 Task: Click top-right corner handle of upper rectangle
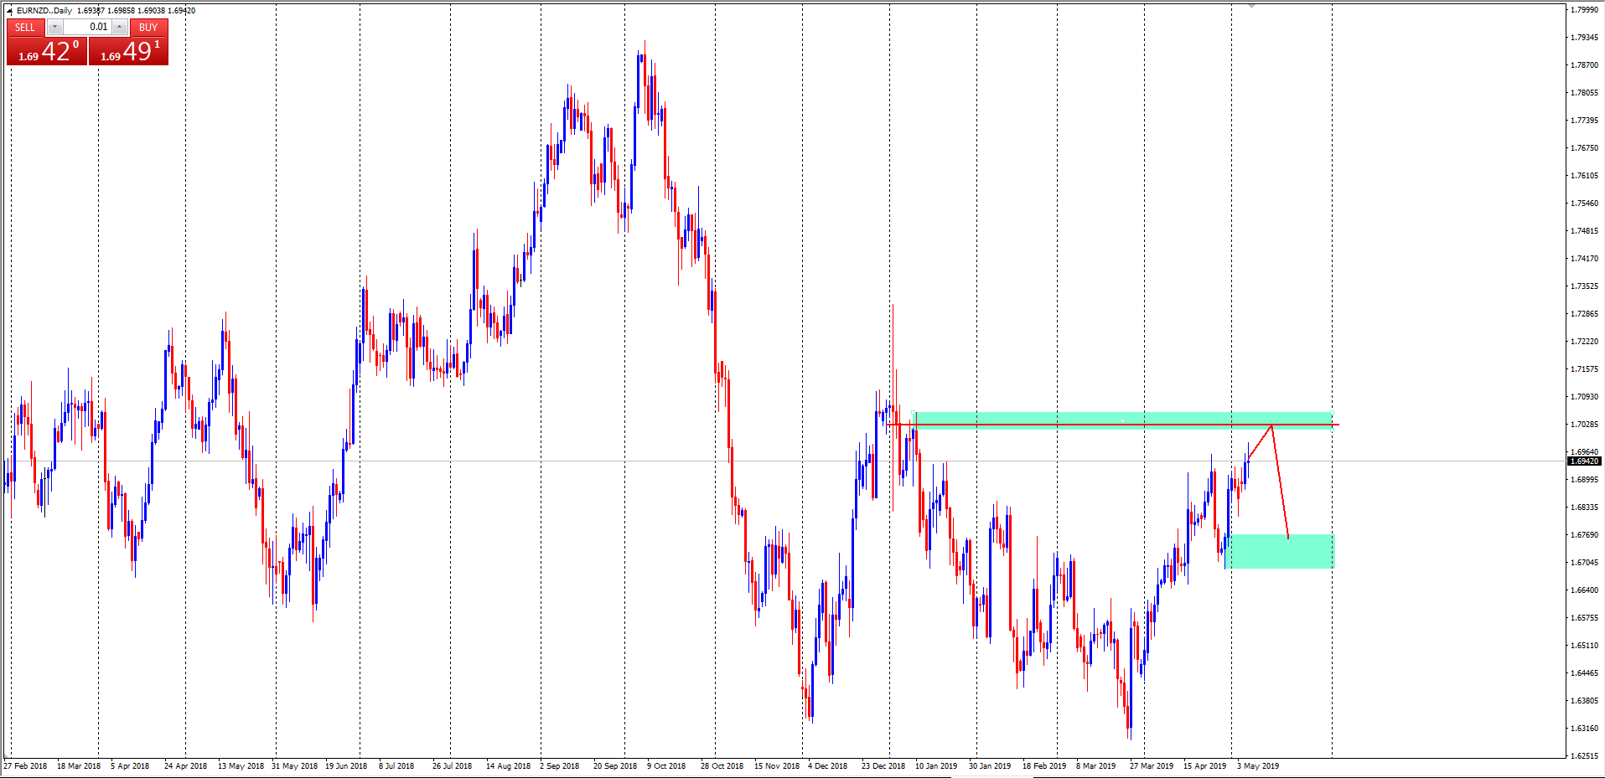click(1331, 412)
